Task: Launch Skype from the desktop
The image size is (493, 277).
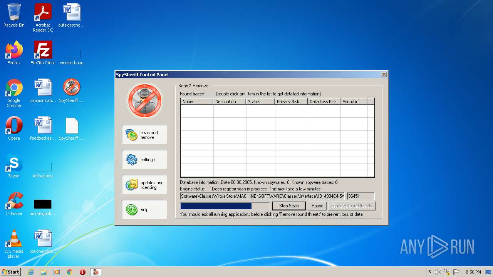Action: pos(14,166)
